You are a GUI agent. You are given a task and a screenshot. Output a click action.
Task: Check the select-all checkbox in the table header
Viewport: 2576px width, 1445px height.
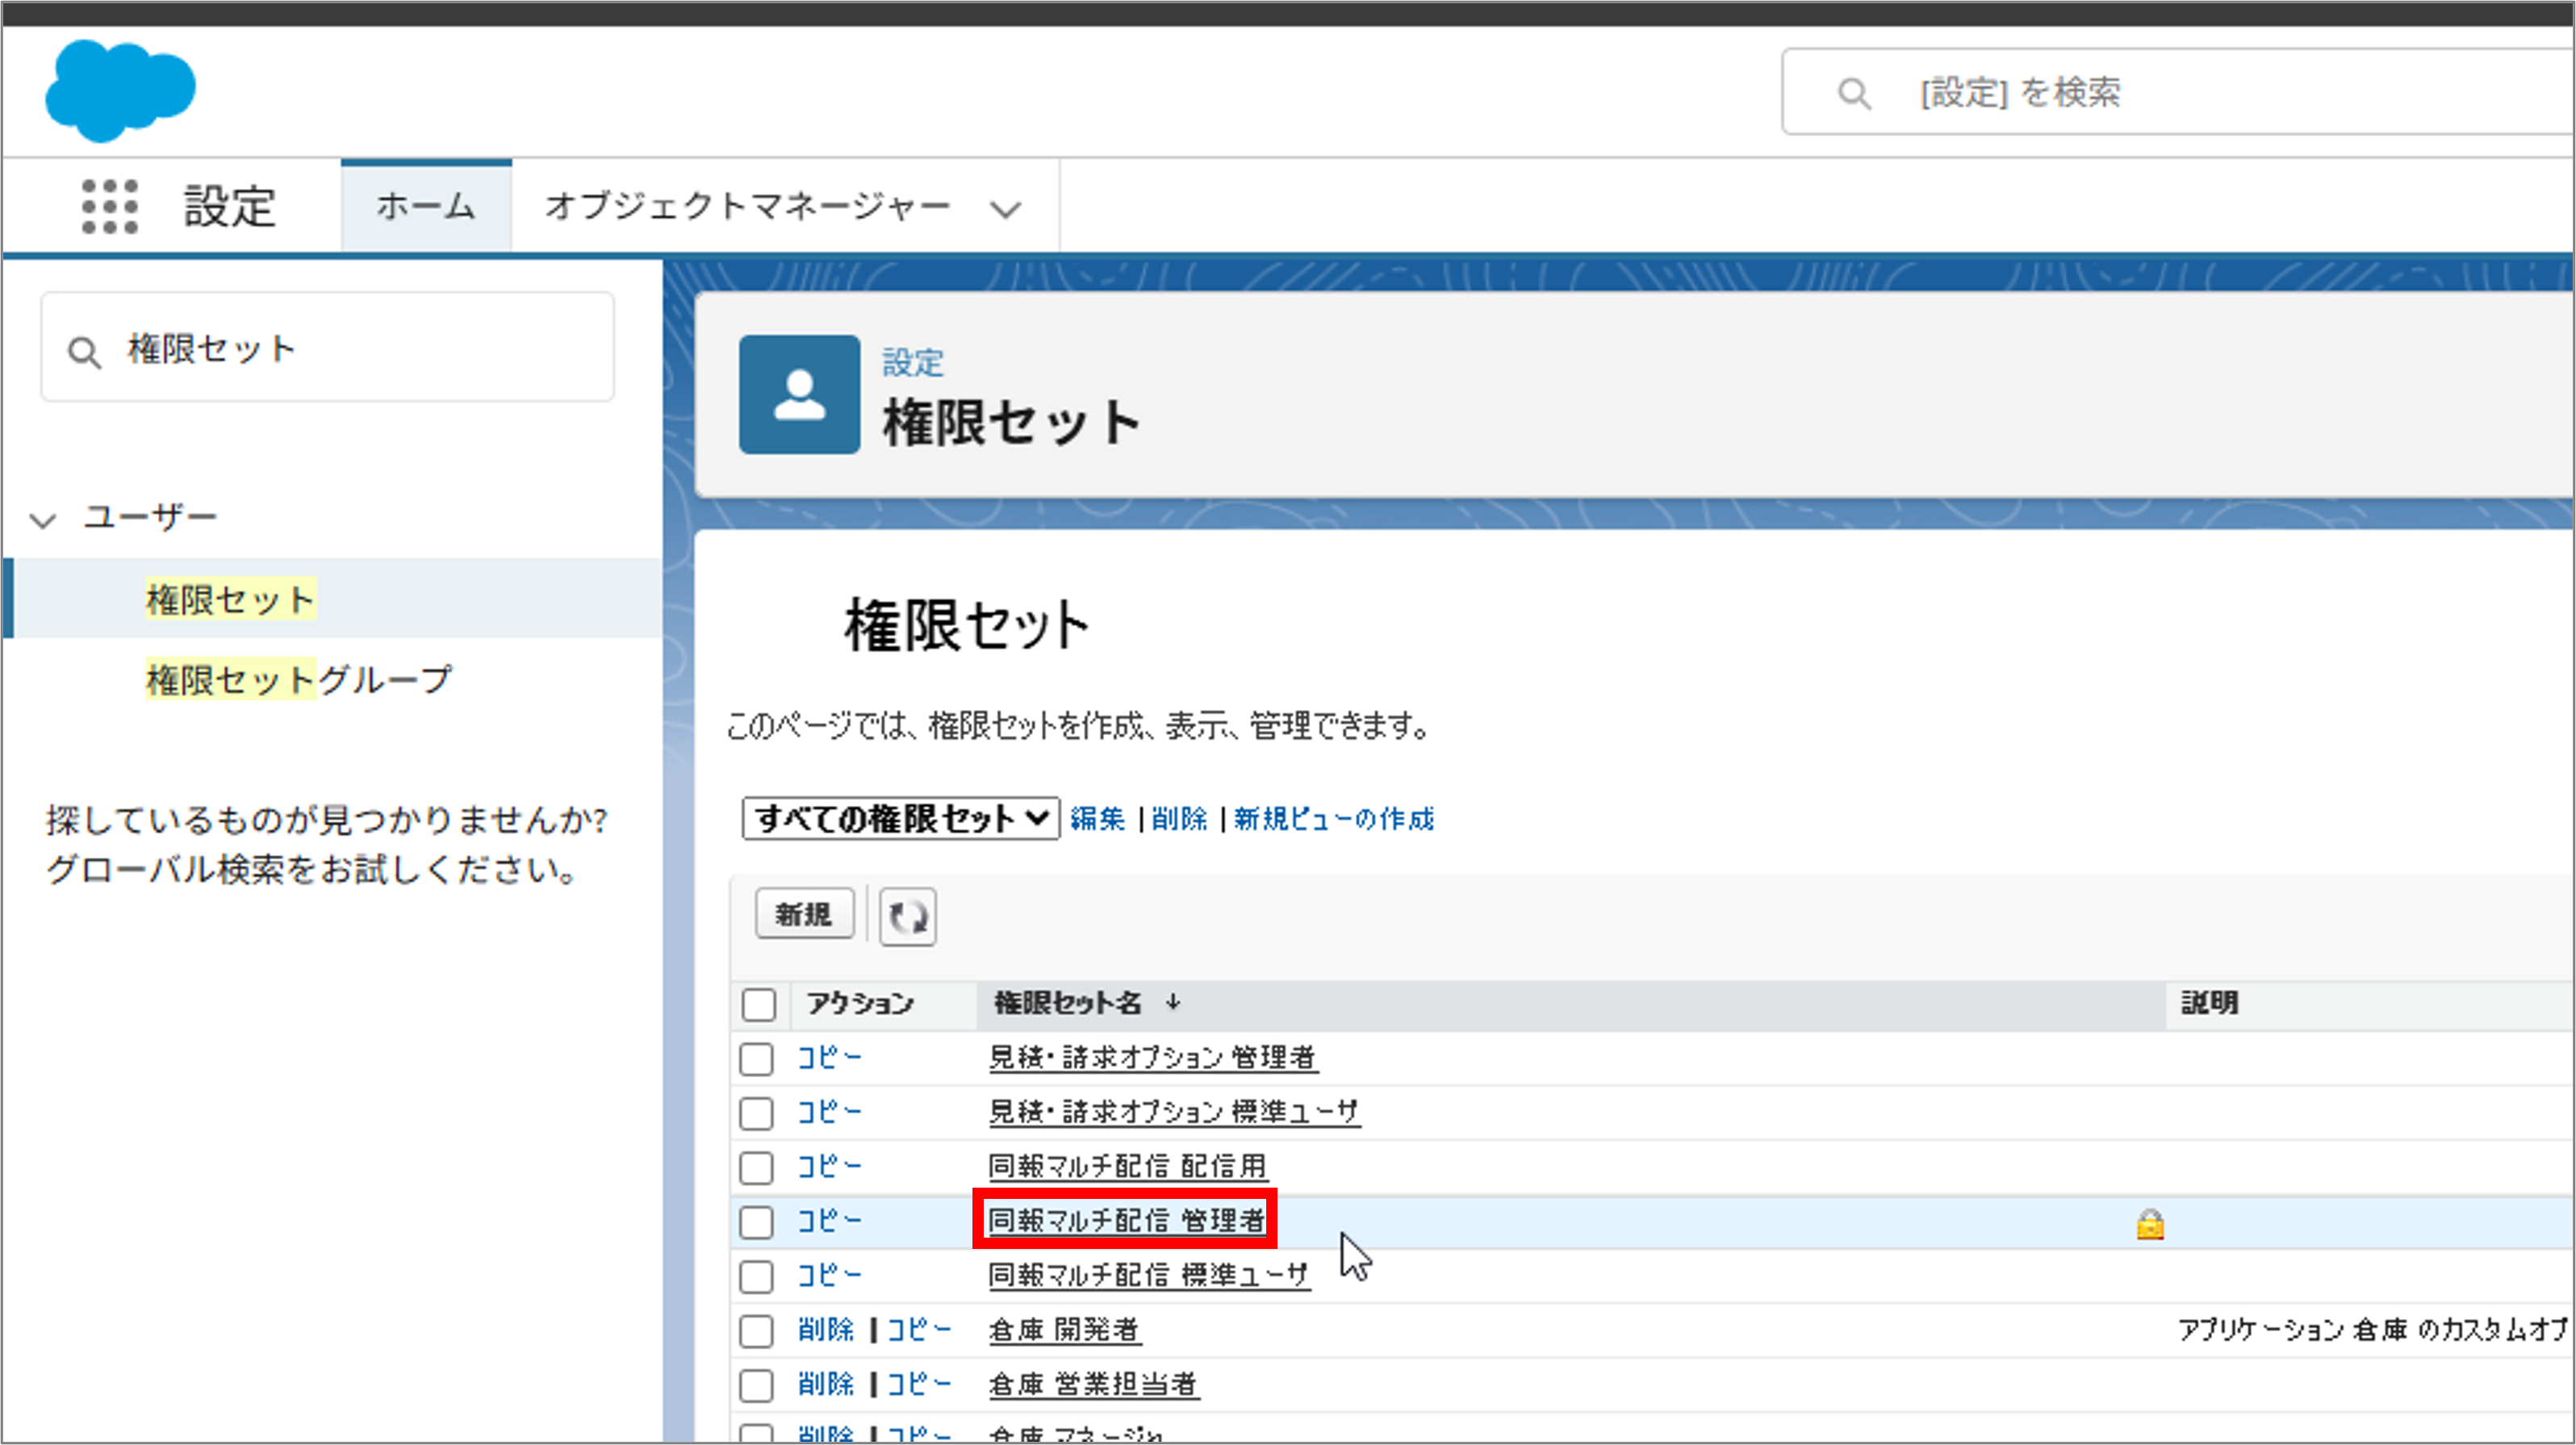pos(757,1003)
